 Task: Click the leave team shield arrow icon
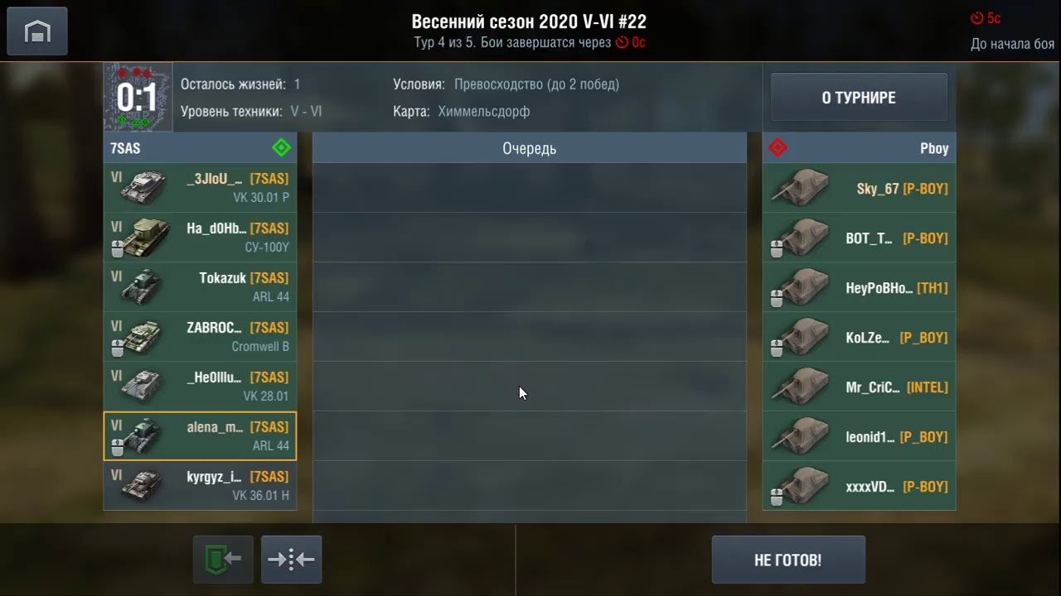pyautogui.click(x=224, y=560)
